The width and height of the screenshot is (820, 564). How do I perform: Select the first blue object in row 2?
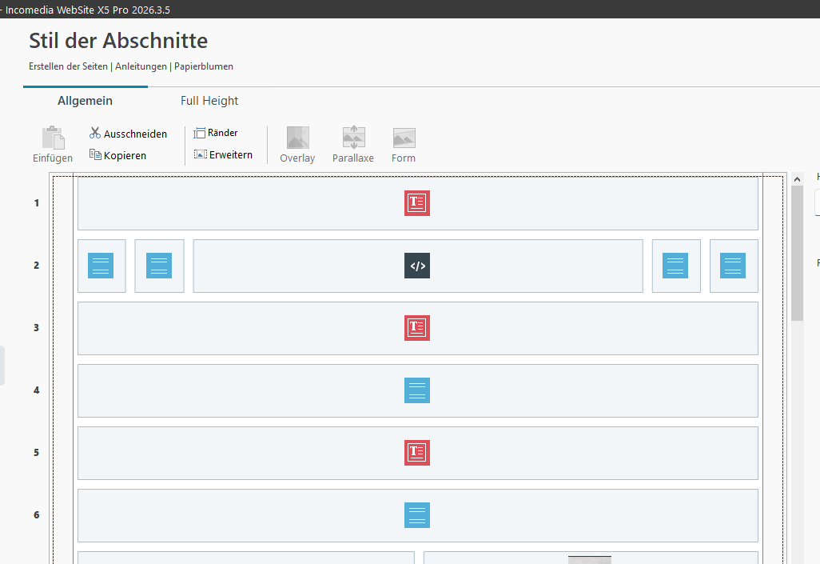coord(101,266)
